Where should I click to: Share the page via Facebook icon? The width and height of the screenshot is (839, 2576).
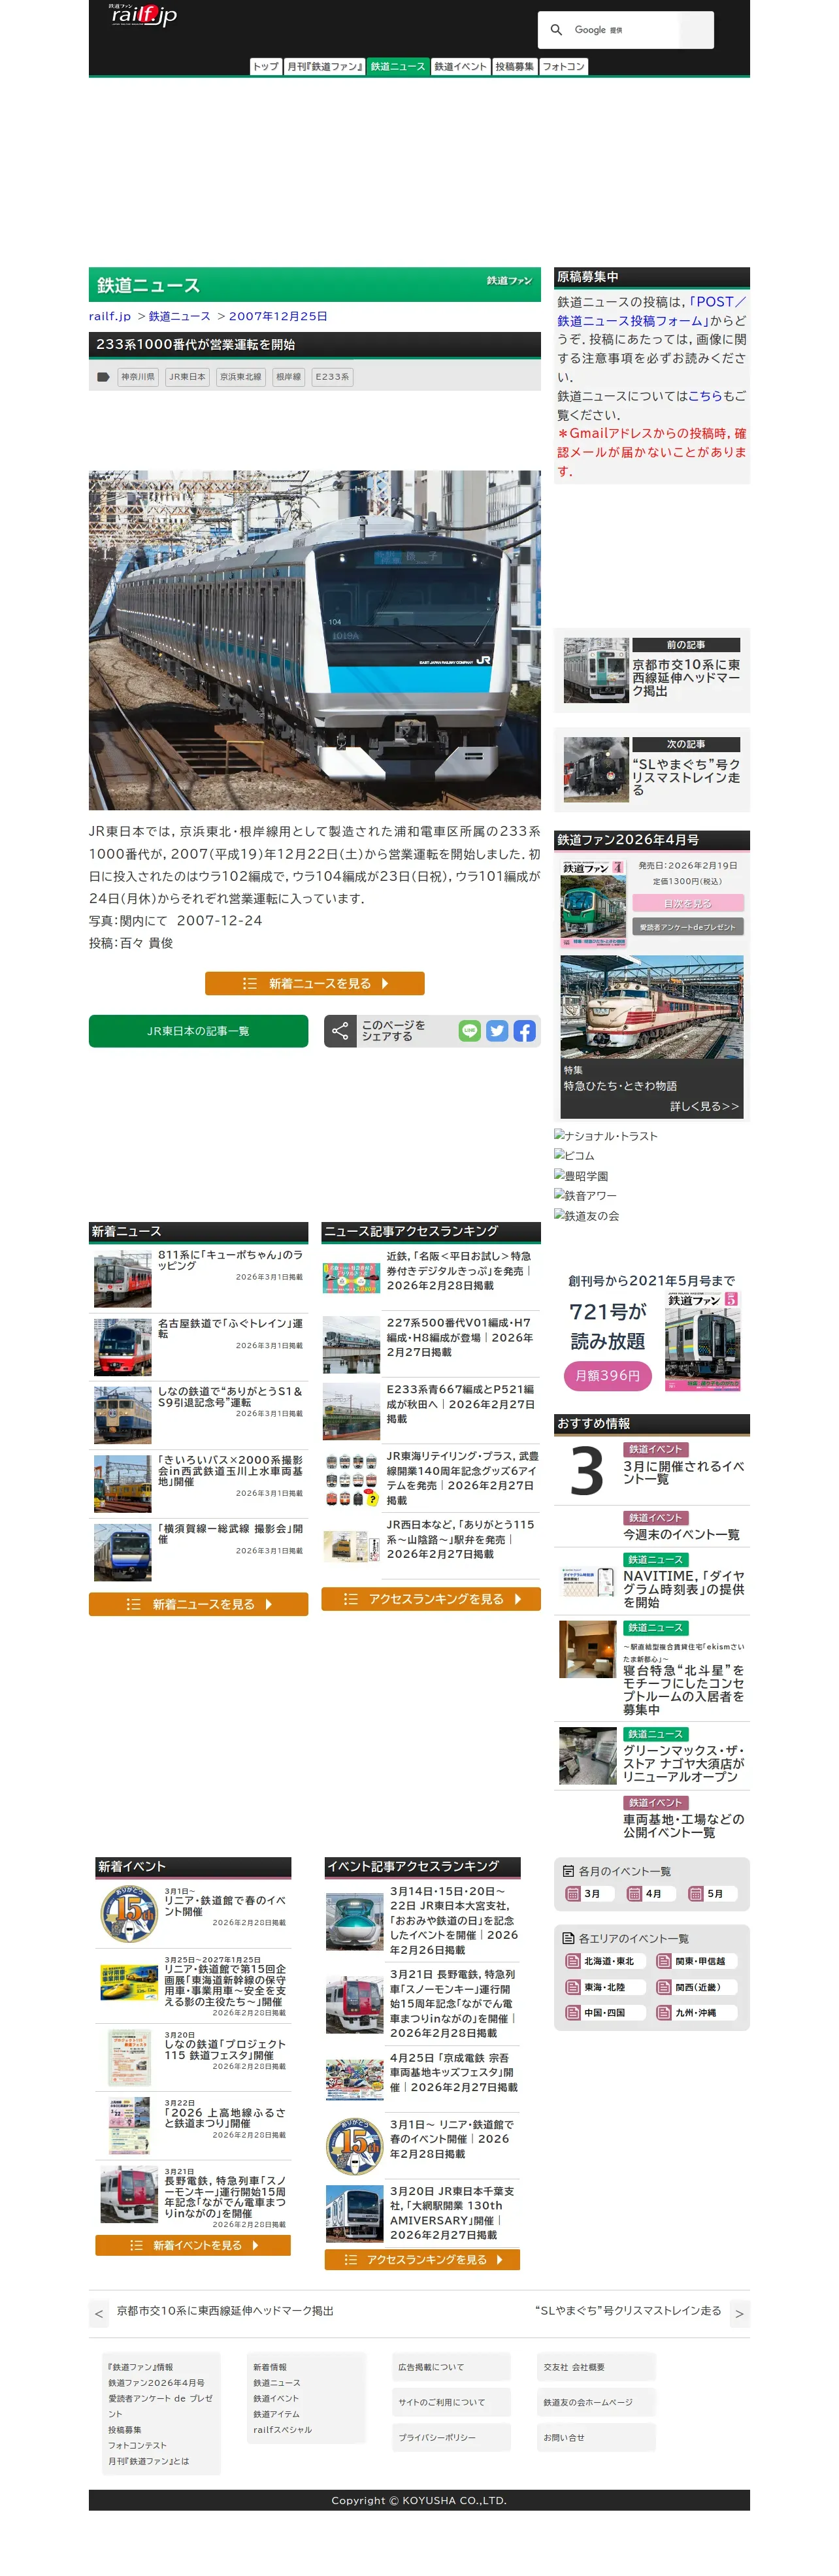click(524, 1031)
